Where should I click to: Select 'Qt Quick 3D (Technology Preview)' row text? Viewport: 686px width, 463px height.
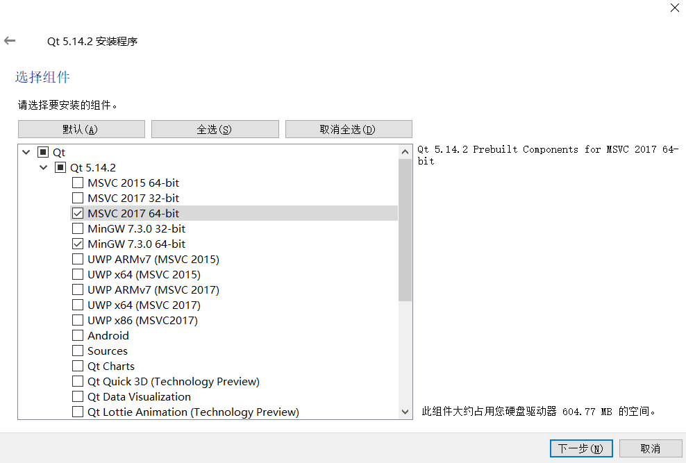(x=174, y=382)
